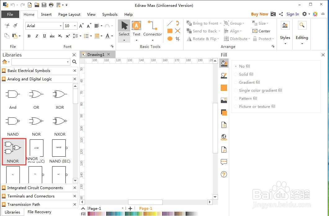Open the attachment panel icon
Image resolution: width=329 pixels, height=216 pixels.
[224, 150]
